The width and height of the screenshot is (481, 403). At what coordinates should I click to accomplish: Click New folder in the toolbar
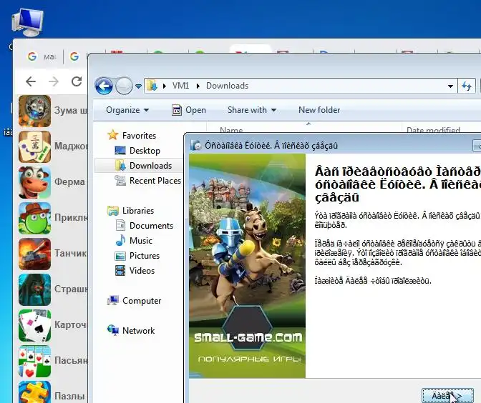click(x=319, y=110)
